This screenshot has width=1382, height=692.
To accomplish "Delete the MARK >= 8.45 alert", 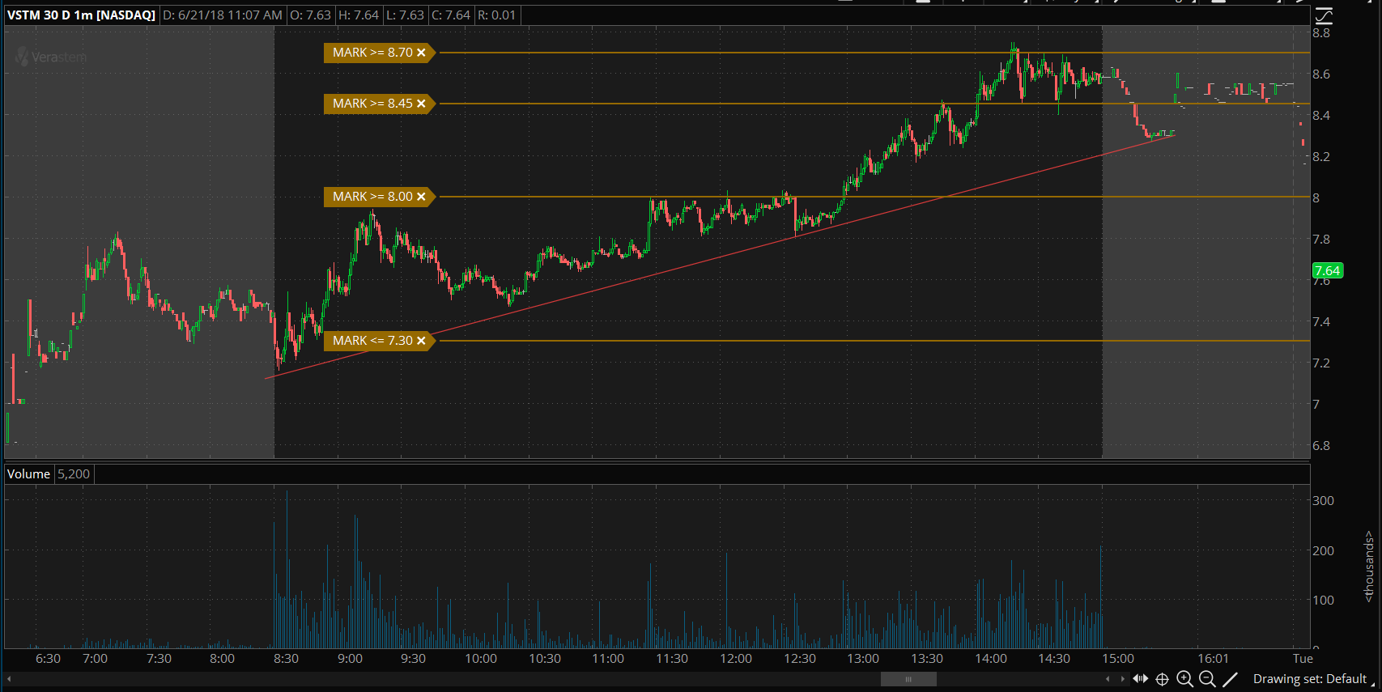I will click(421, 104).
